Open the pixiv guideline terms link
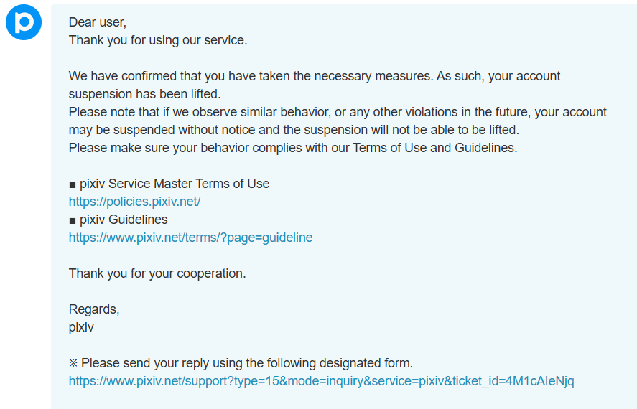 click(190, 238)
